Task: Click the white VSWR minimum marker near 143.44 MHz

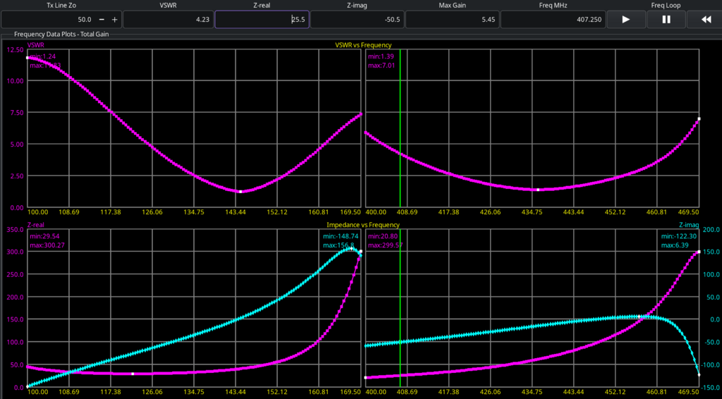Action: pos(240,192)
